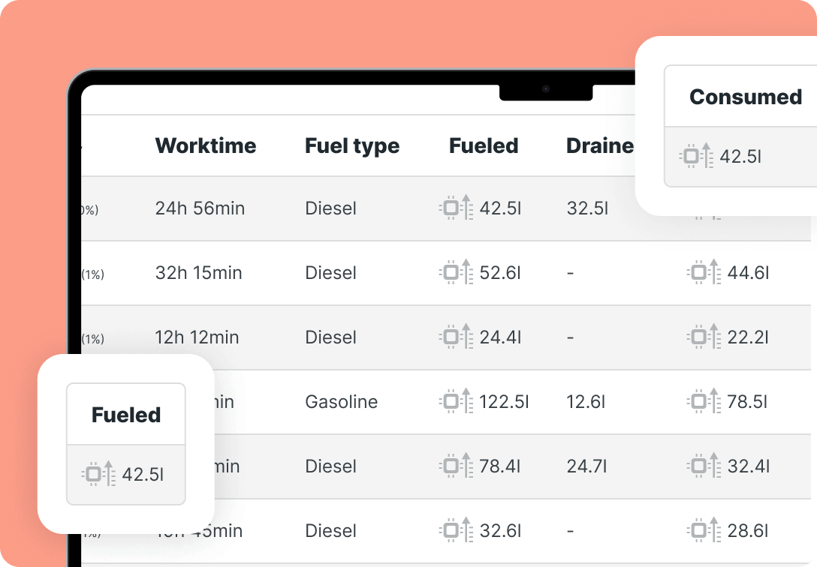Click the Consumed heading in popup card
Image resolution: width=817 pixels, height=567 pixels.
coord(746,97)
